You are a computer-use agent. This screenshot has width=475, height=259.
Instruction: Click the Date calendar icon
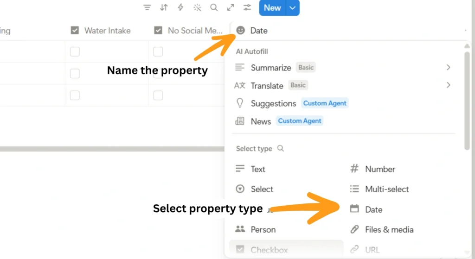[x=354, y=208]
